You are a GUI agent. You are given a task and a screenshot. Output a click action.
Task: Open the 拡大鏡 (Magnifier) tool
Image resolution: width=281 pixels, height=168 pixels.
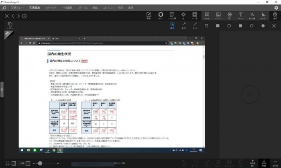coord(252,16)
